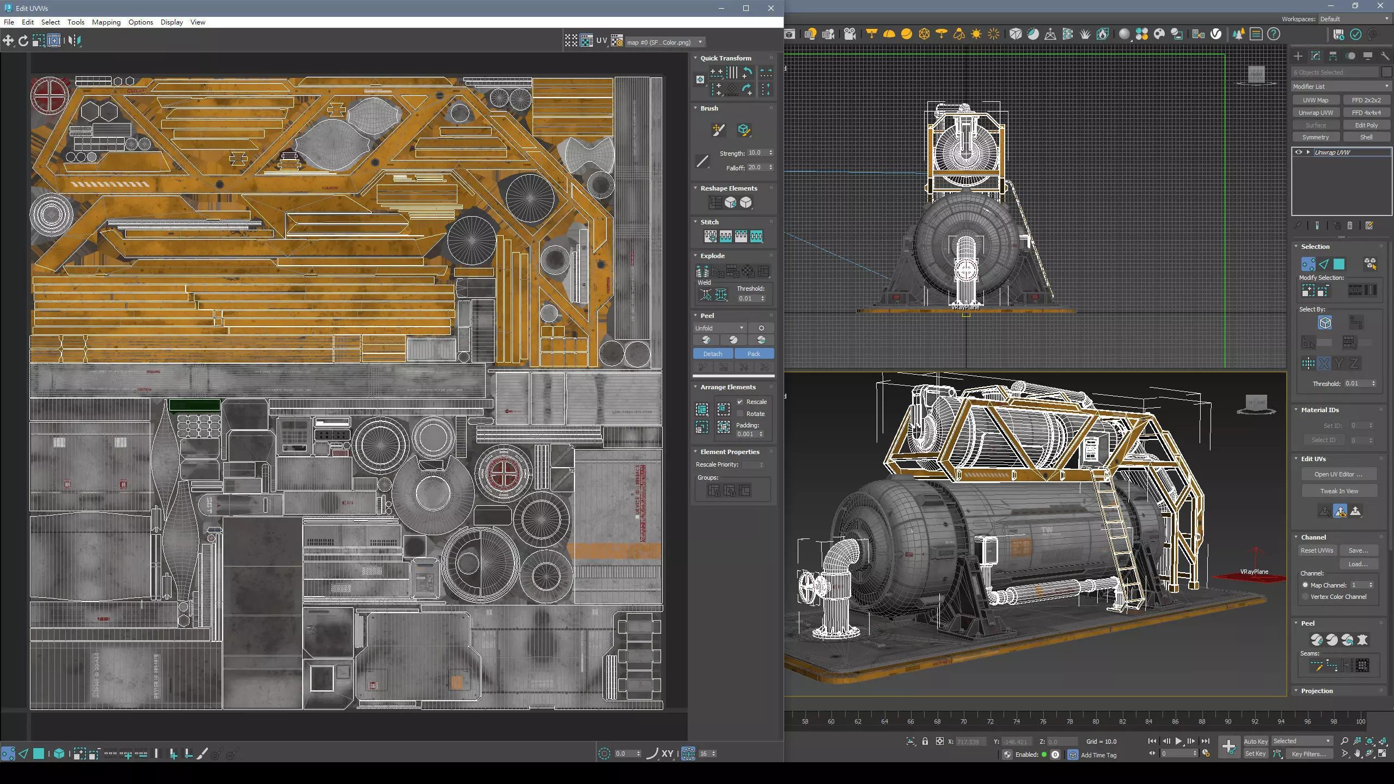Click the Open UV Editor button
Viewport: 1394px width, 784px height.
click(1338, 474)
